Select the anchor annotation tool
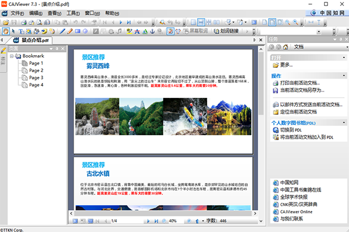 coord(152,31)
